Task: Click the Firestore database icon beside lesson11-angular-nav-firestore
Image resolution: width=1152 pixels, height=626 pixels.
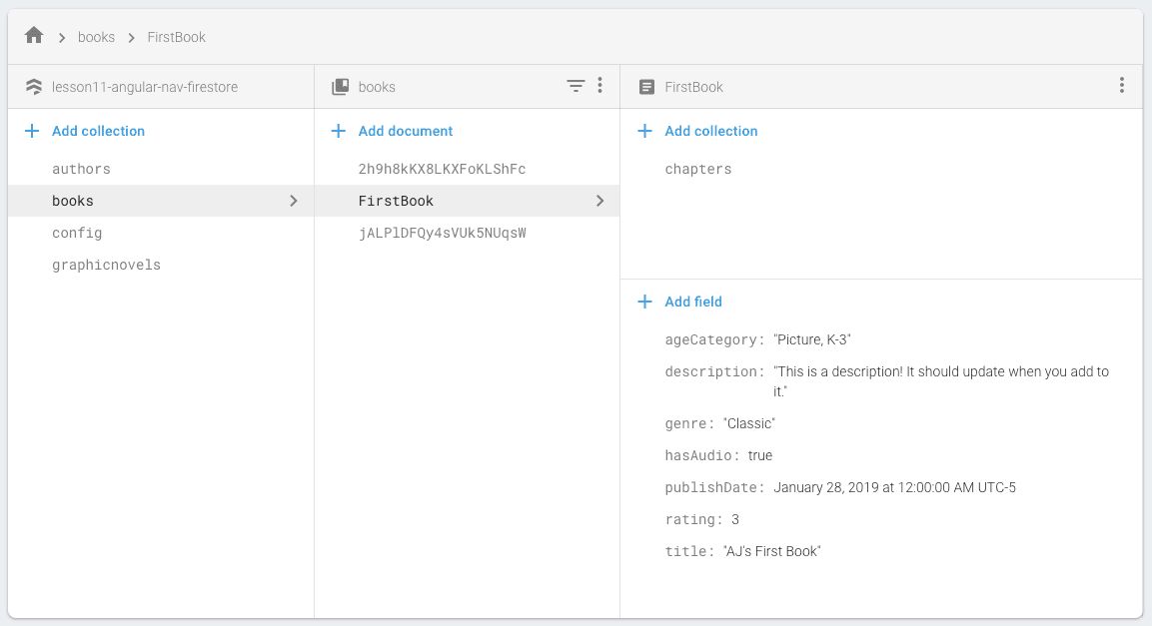Action: [34, 87]
